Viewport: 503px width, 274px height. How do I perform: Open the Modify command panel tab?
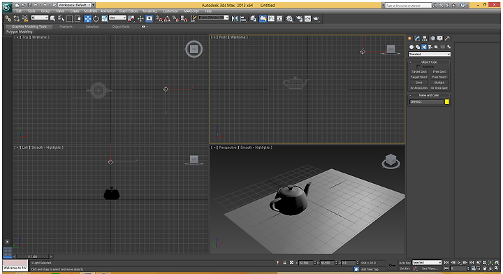tap(417, 38)
